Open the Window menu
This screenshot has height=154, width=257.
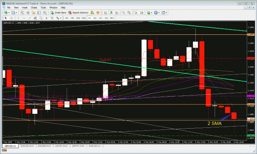[53, 7]
